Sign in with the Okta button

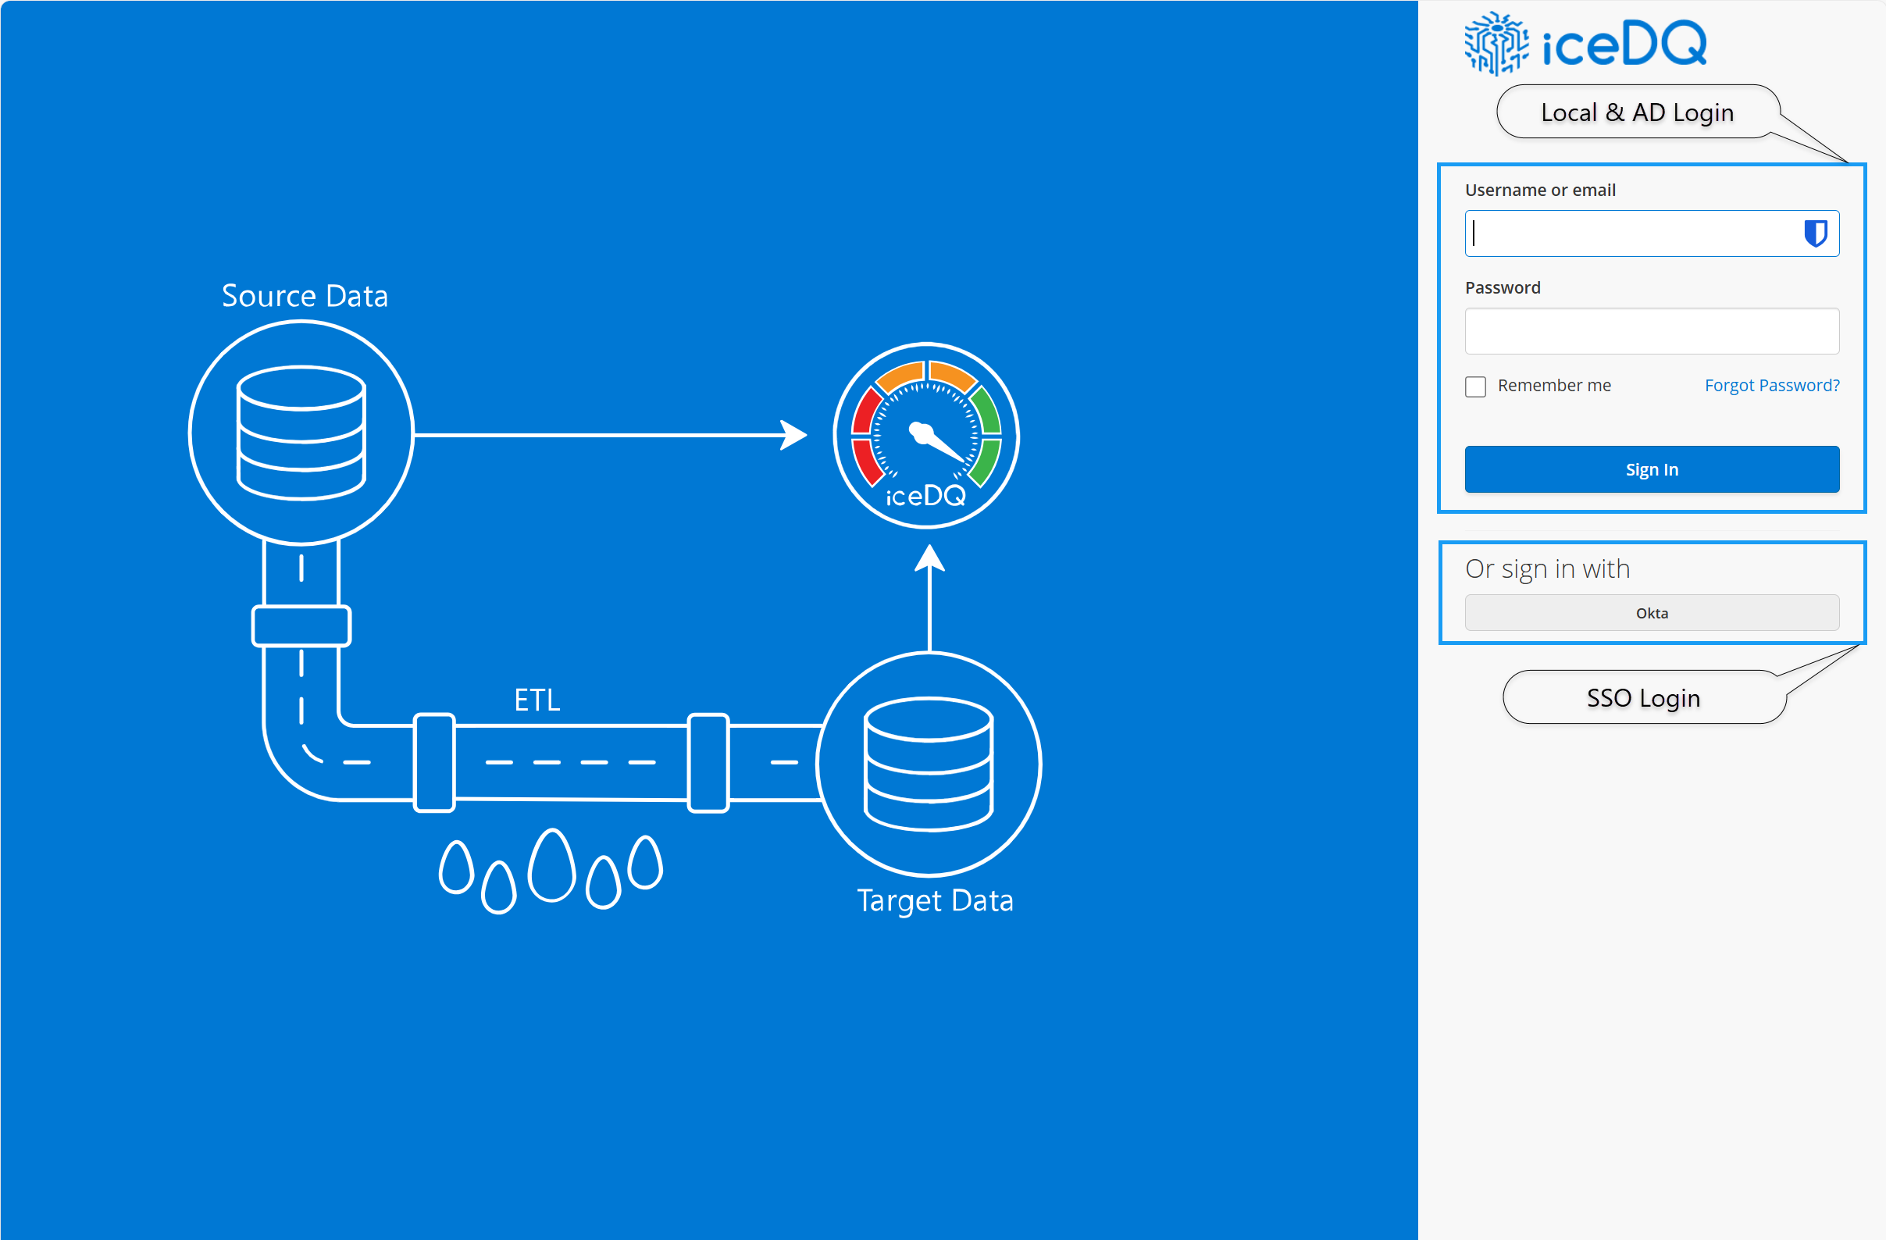(x=1652, y=613)
